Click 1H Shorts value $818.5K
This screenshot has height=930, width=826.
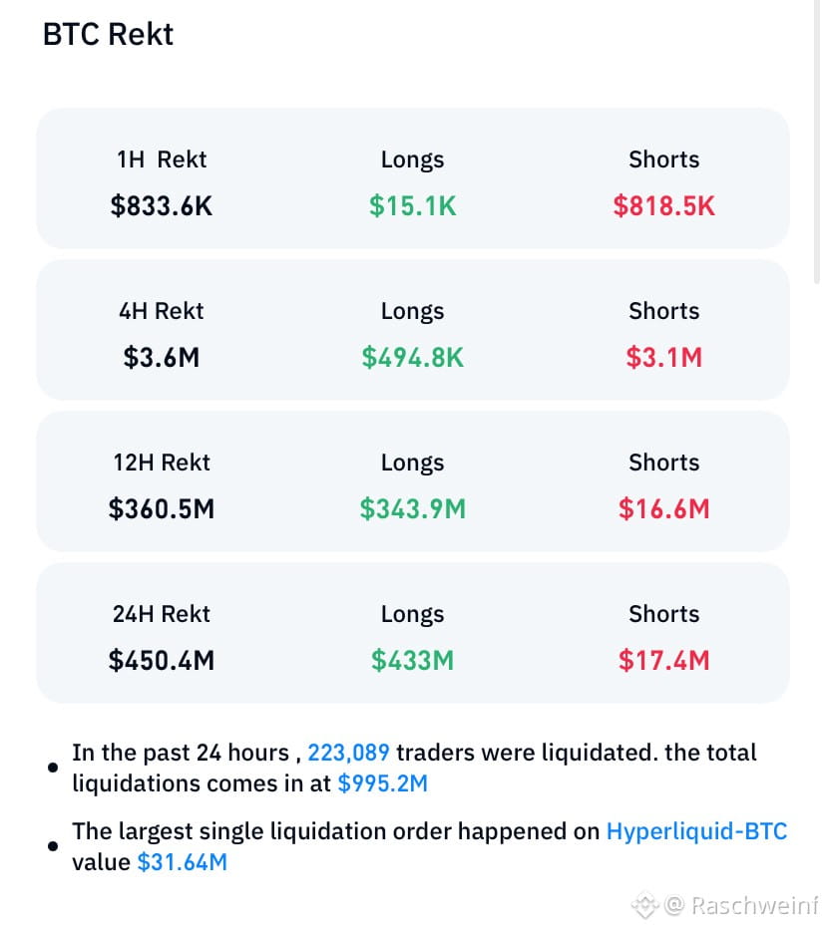(x=664, y=205)
